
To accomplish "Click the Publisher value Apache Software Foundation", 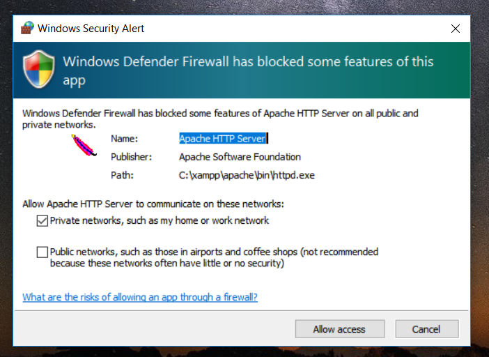I will tap(240, 157).
